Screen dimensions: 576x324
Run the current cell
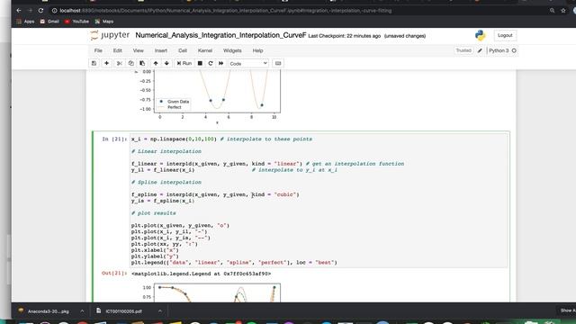[x=184, y=63]
